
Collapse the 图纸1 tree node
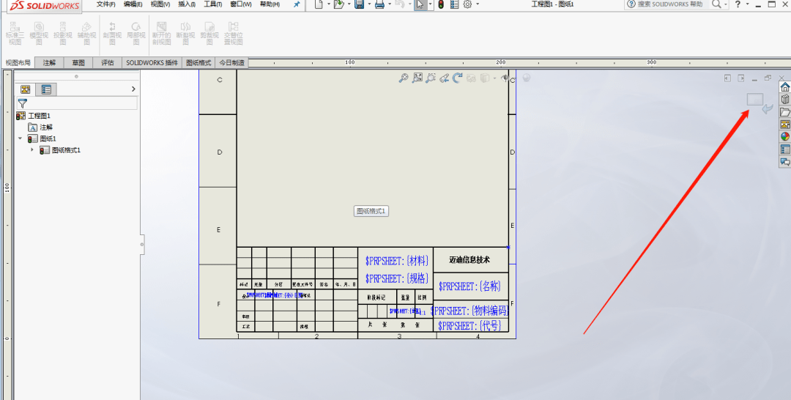click(21, 138)
